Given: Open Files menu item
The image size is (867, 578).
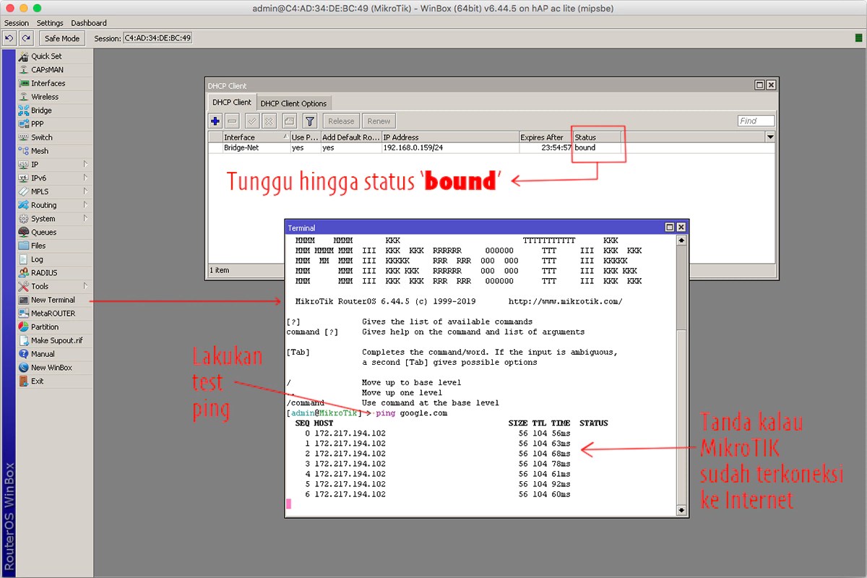Looking at the screenshot, I should 55,246.
